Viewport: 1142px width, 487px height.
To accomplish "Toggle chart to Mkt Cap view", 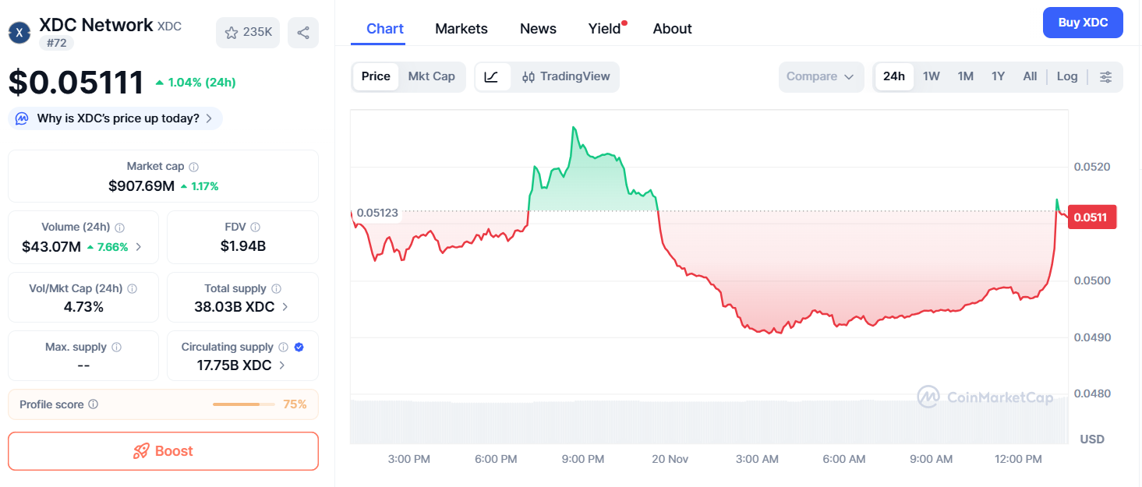I will click(431, 76).
